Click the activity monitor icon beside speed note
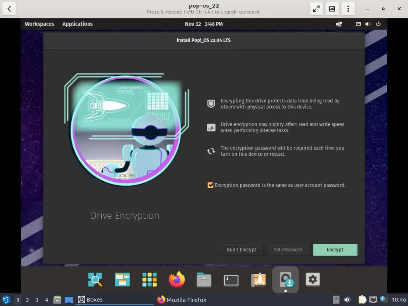The width and height of the screenshot is (408, 306). tap(211, 127)
